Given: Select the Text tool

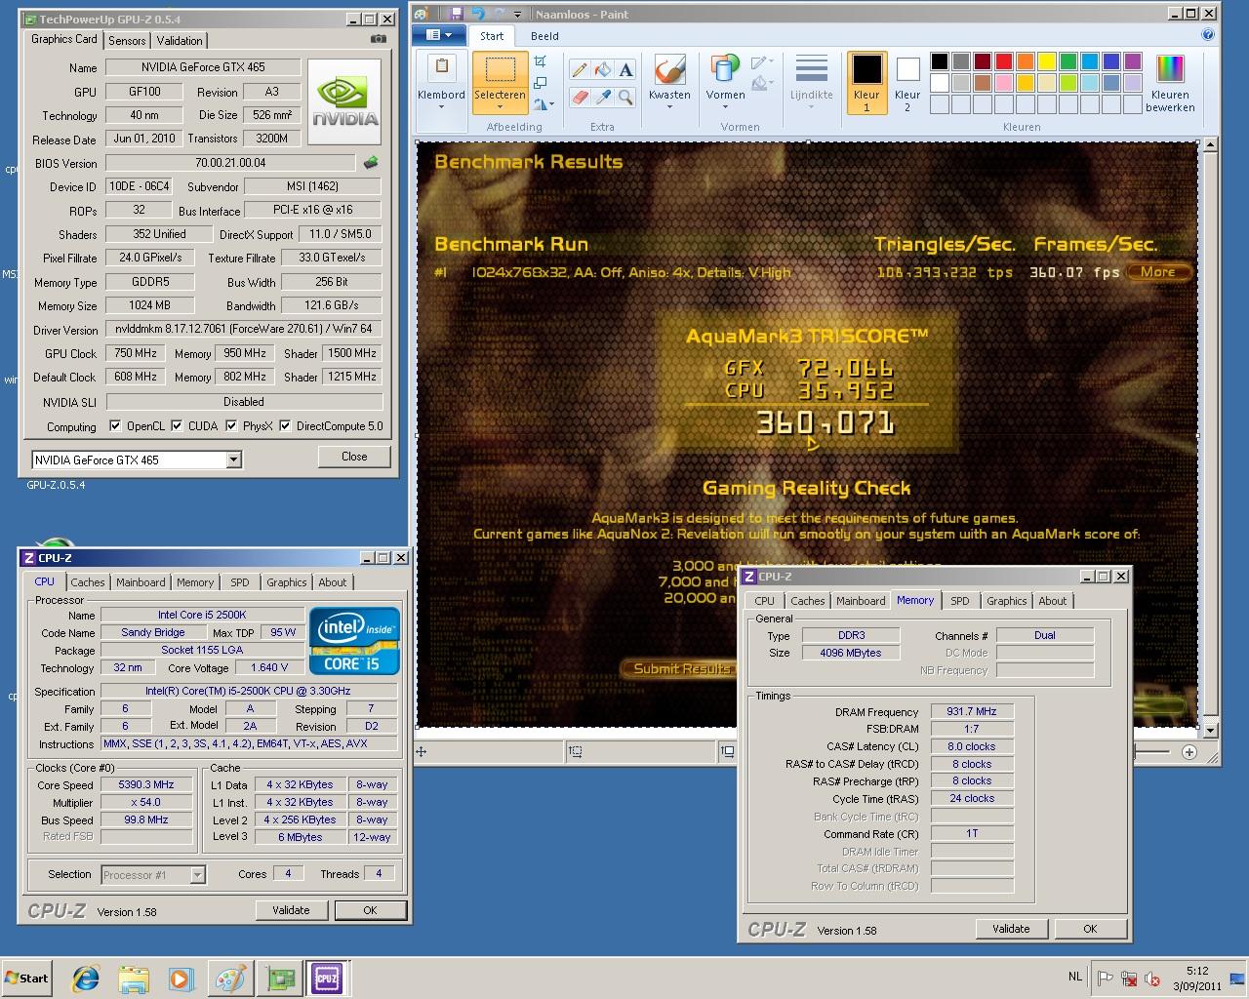Looking at the screenshot, I should point(626,69).
